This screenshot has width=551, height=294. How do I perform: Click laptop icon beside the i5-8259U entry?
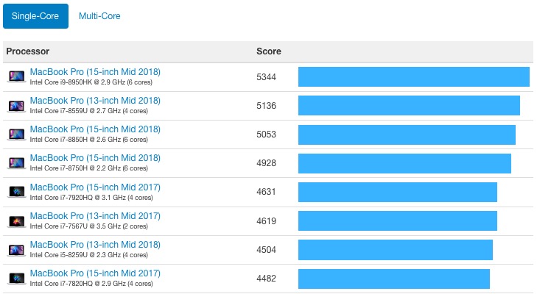coord(16,250)
